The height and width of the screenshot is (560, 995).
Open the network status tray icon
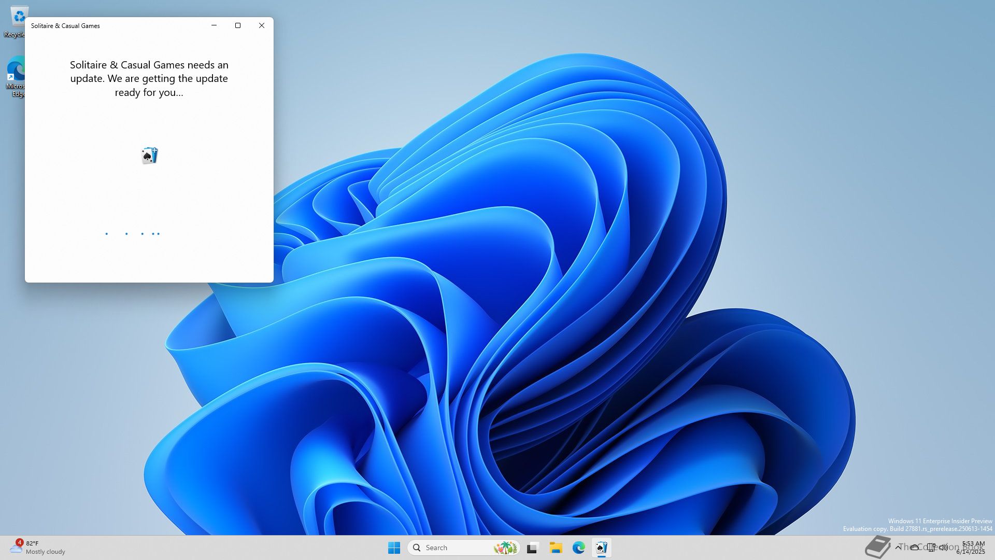(931, 547)
